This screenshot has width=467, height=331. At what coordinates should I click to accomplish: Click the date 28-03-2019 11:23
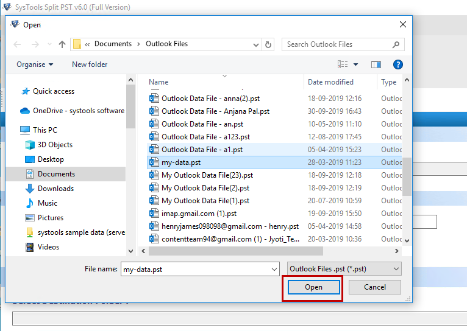335,162
